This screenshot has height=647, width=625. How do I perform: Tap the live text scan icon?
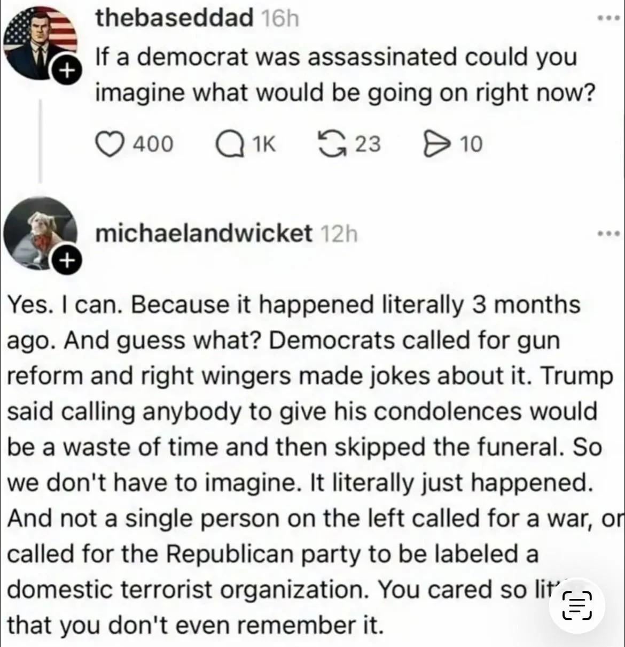click(x=577, y=606)
